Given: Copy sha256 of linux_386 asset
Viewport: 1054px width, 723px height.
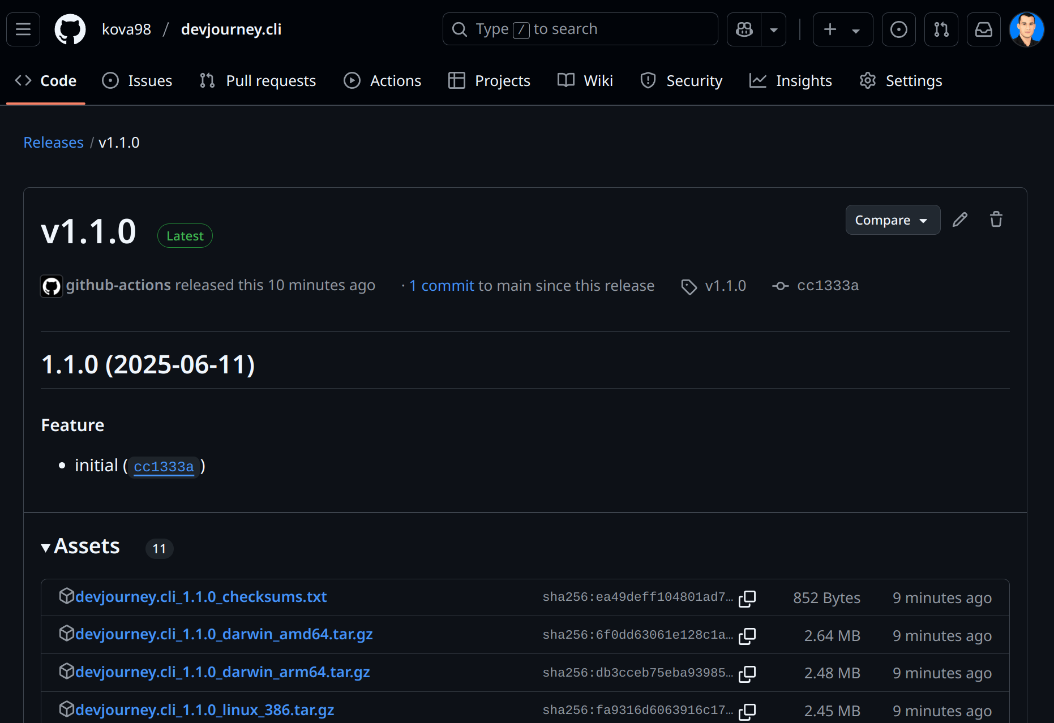Looking at the screenshot, I should (747, 711).
